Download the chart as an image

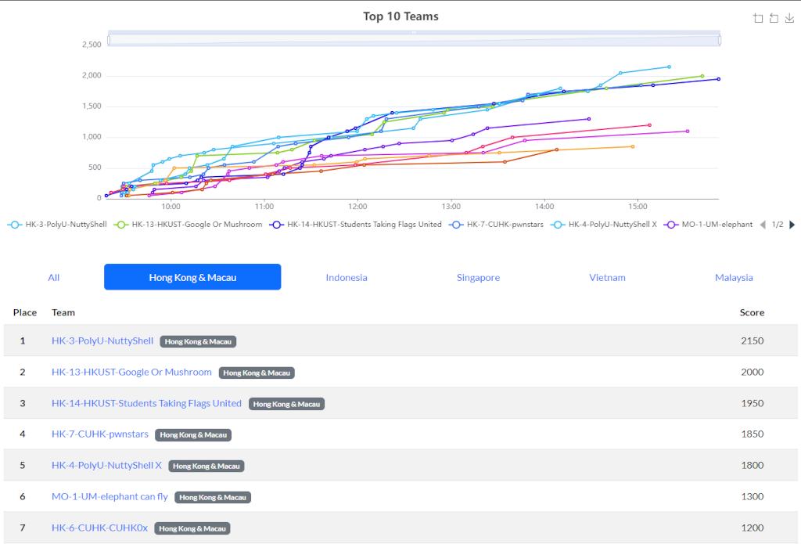point(789,19)
